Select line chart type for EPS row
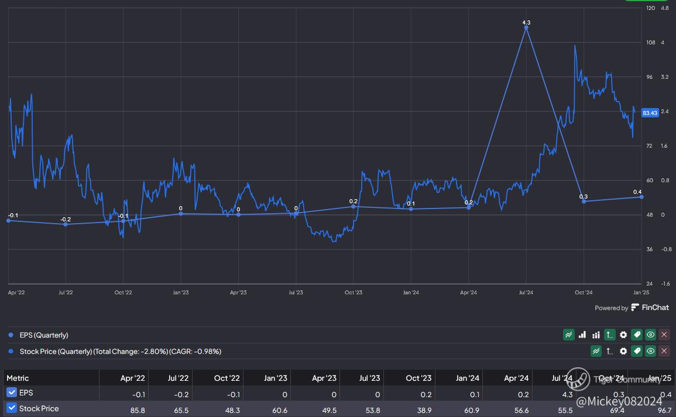Image resolution: width=676 pixels, height=417 pixels. [x=569, y=335]
